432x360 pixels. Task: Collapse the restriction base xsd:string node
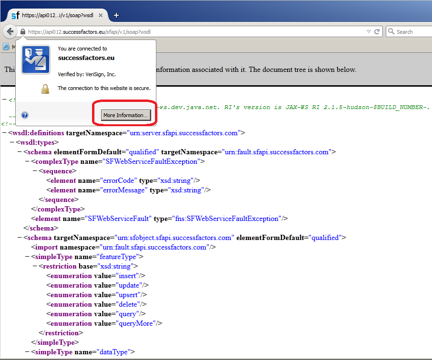(35, 266)
